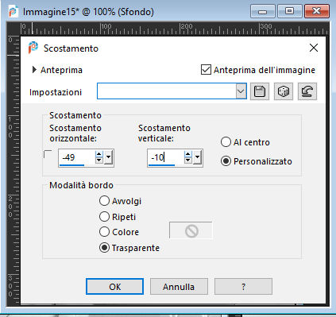The image size is (336, 317).
Task: Toggle the Anteprima dell'immagine checkbox
Action: 206,70
